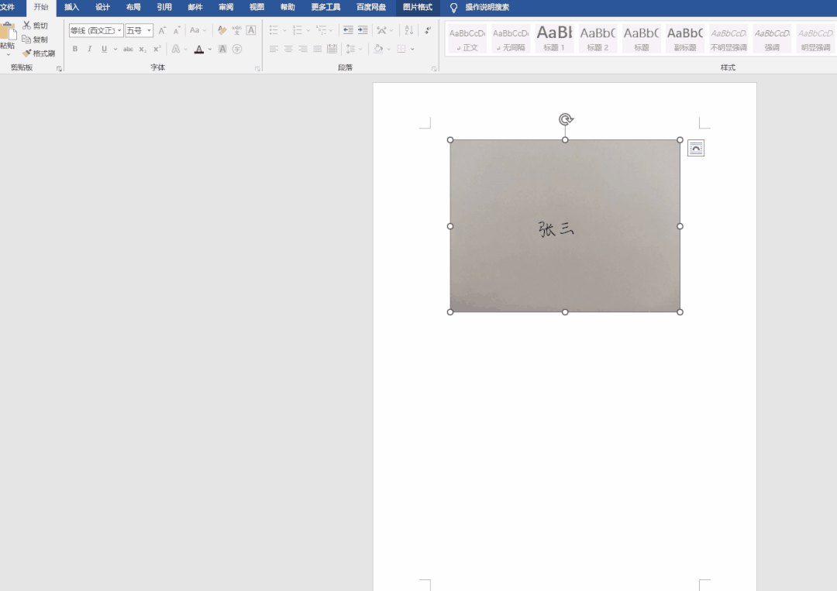Open the 插入 menu tab
837x591 pixels.
[x=71, y=8]
